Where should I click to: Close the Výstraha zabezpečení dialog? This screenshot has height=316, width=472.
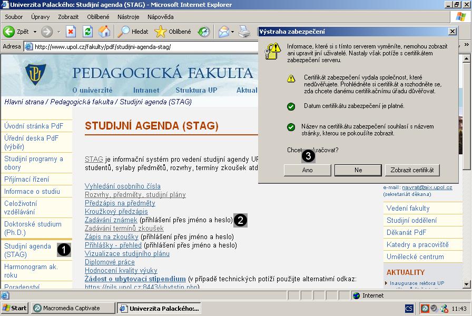[x=452, y=32]
